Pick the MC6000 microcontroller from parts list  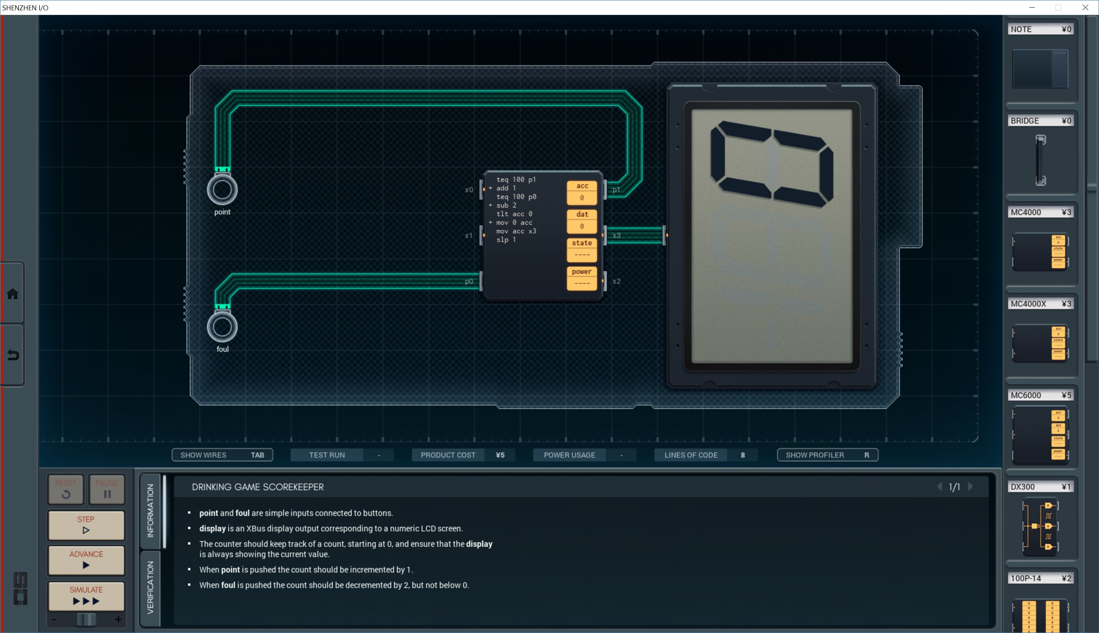click(x=1040, y=435)
